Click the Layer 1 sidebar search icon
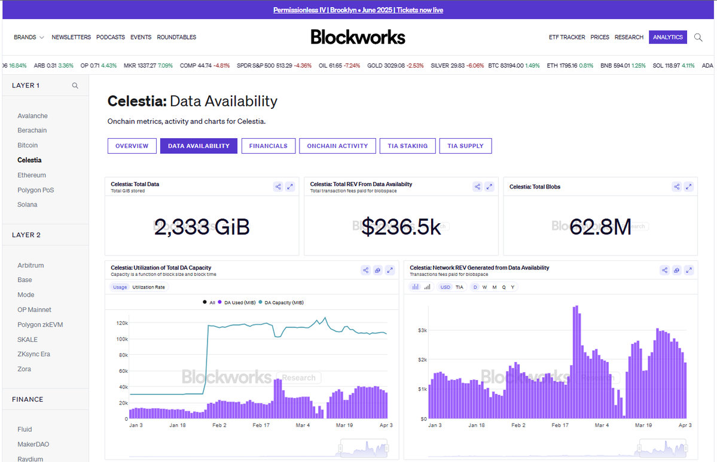 click(x=75, y=86)
